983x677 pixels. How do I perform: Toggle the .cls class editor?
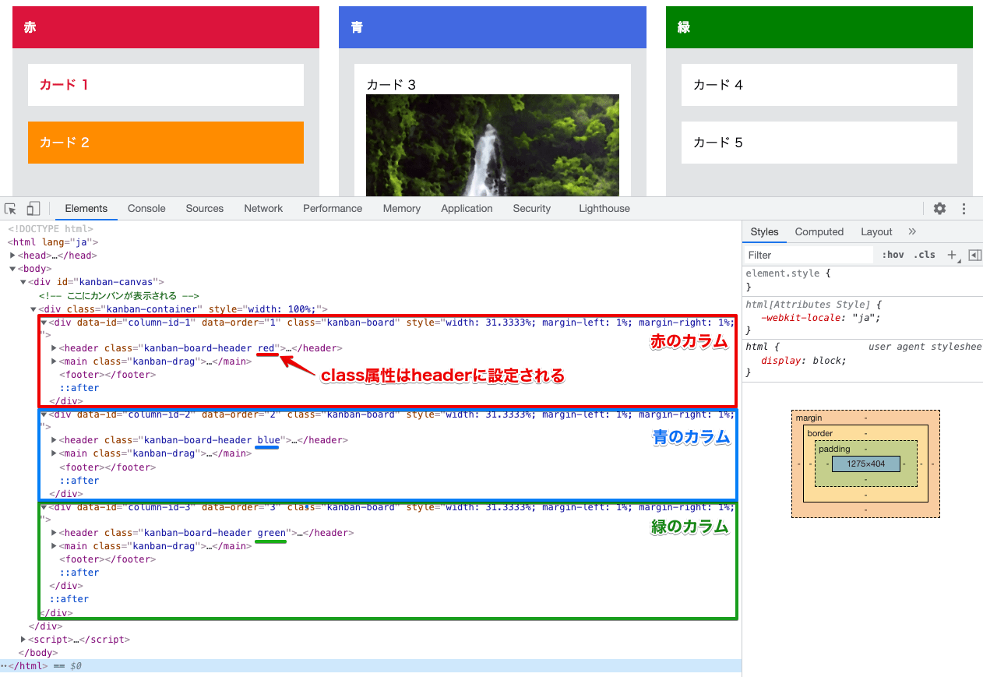tap(925, 255)
